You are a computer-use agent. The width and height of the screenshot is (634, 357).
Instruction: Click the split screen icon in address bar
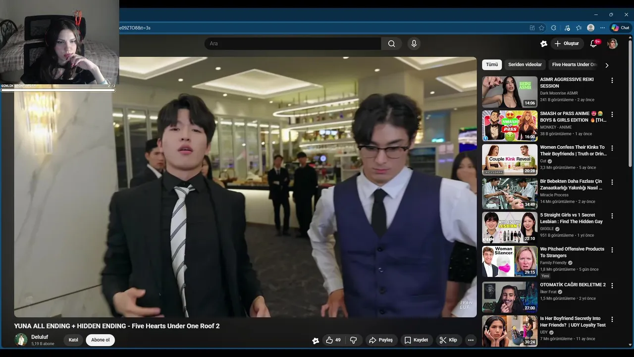[x=532, y=28]
